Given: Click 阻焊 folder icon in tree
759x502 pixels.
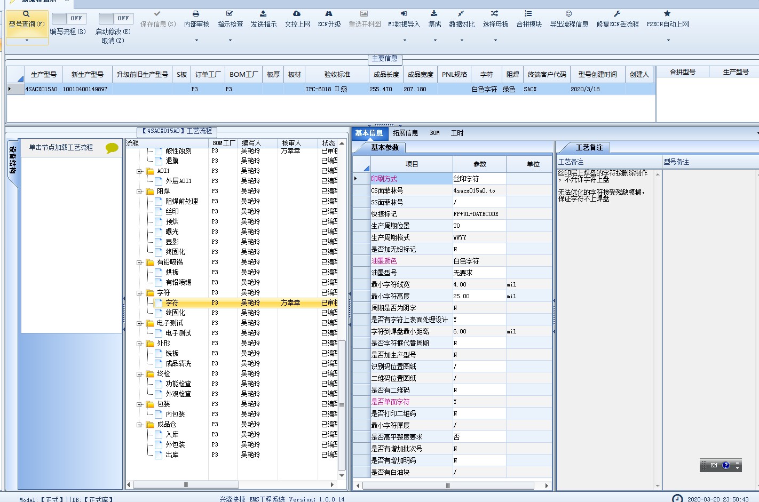Looking at the screenshot, I should click(x=150, y=191).
